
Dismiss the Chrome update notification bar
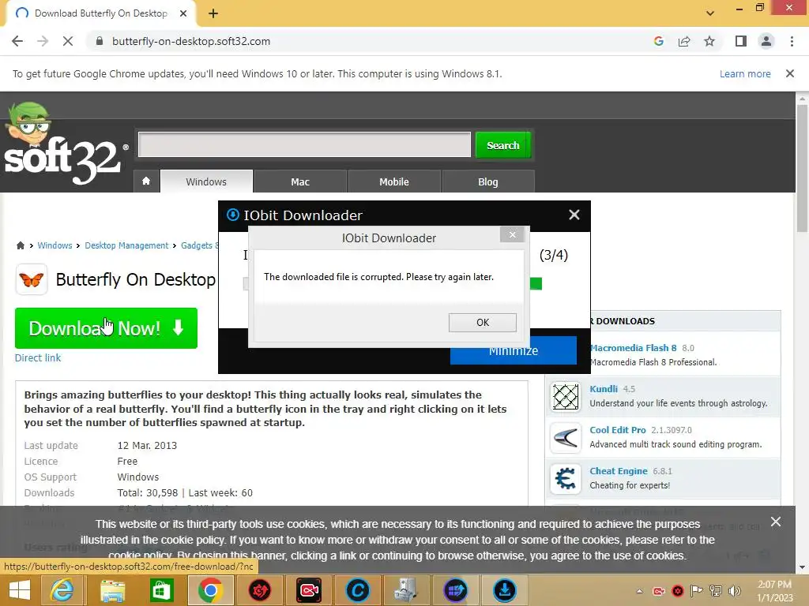[790, 73]
